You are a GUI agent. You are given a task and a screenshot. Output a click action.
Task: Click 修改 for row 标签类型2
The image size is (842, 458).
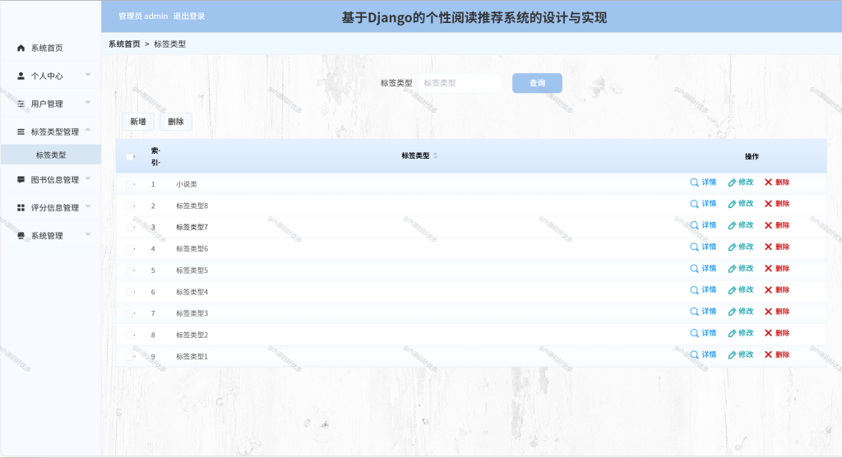(x=741, y=333)
